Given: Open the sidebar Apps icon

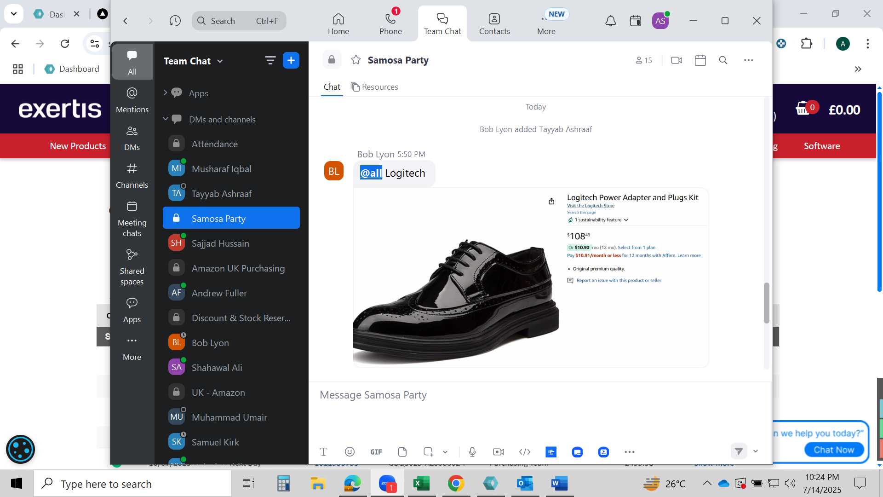Looking at the screenshot, I should pyautogui.click(x=132, y=310).
